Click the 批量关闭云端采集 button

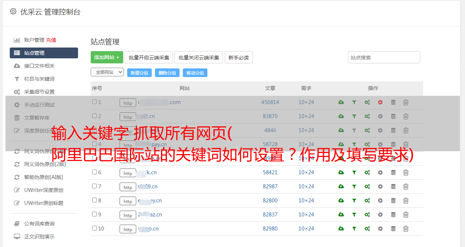coord(199,57)
